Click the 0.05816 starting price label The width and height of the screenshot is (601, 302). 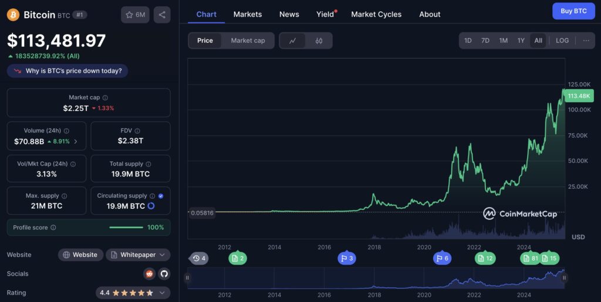[202, 213]
